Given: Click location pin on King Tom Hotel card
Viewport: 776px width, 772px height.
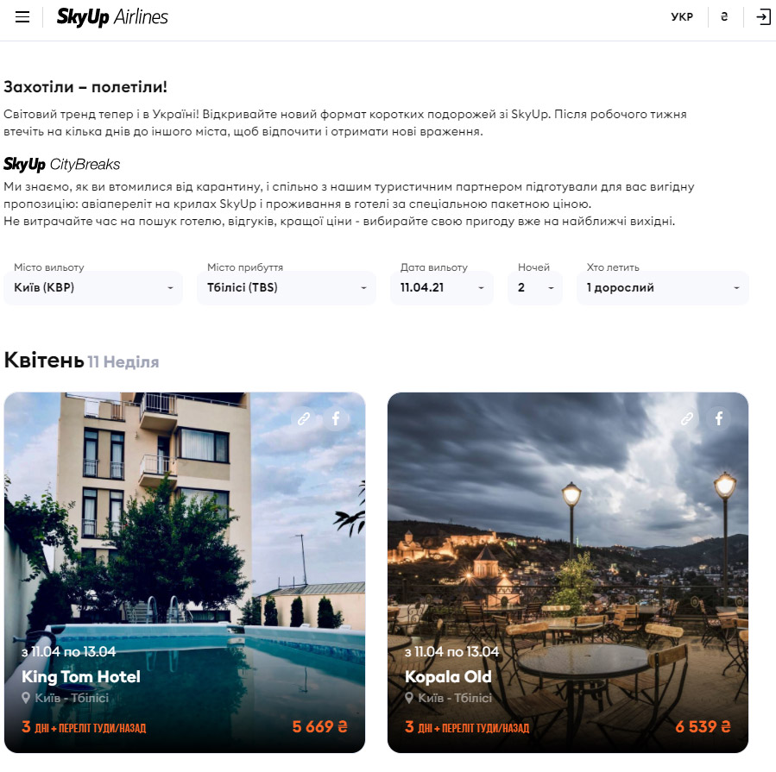Looking at the screenshot, I should [26, 698].
